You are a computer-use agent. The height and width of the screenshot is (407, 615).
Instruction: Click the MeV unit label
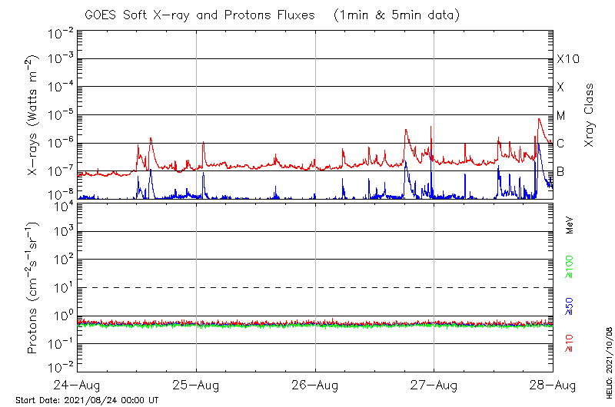coord(570,224)
